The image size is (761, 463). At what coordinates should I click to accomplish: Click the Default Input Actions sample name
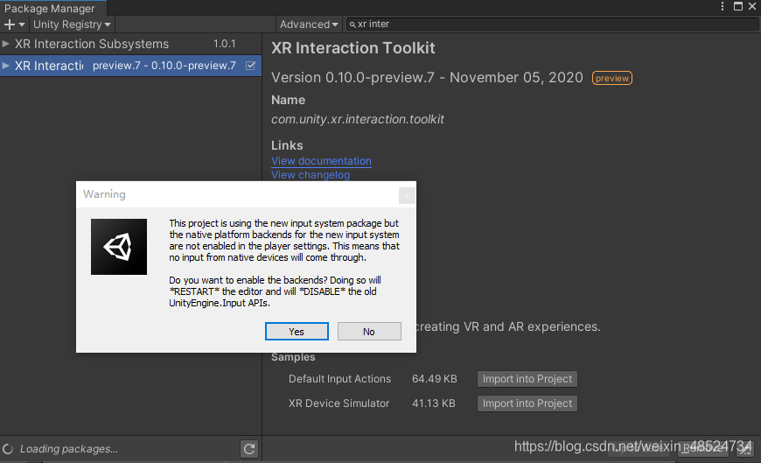(x=339, y=379)
